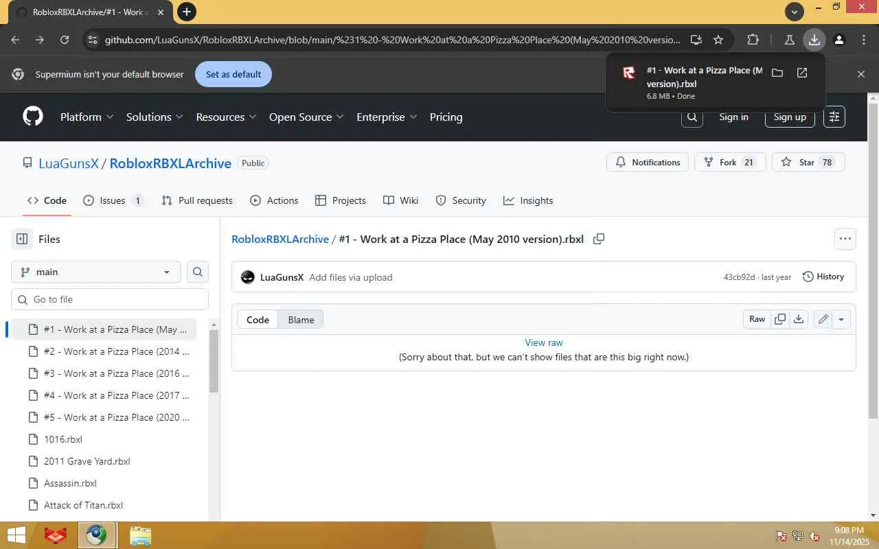879x549 pixels.
Task: Select 2011 Grave Yard.rbxl file
Action: tap(104, 461)
